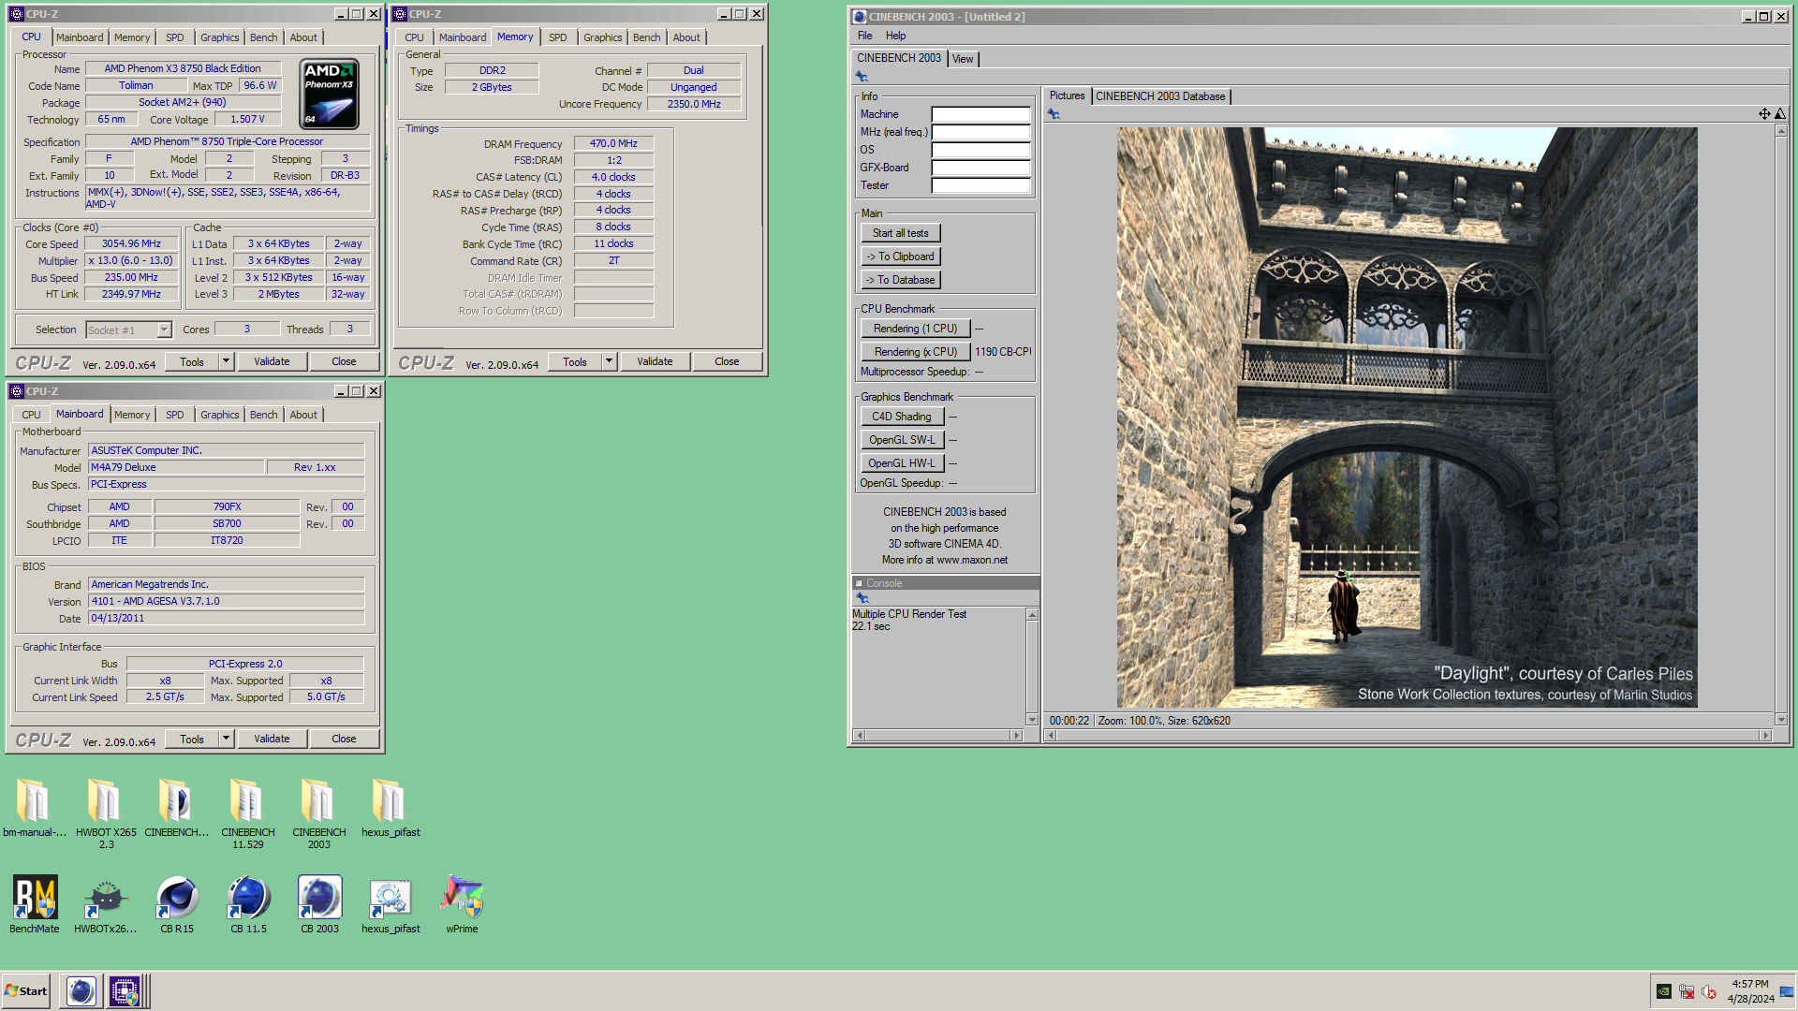Open the Tools arrow in the Memory CPU-Z window

pyautogui.click(x=609, y=361)
